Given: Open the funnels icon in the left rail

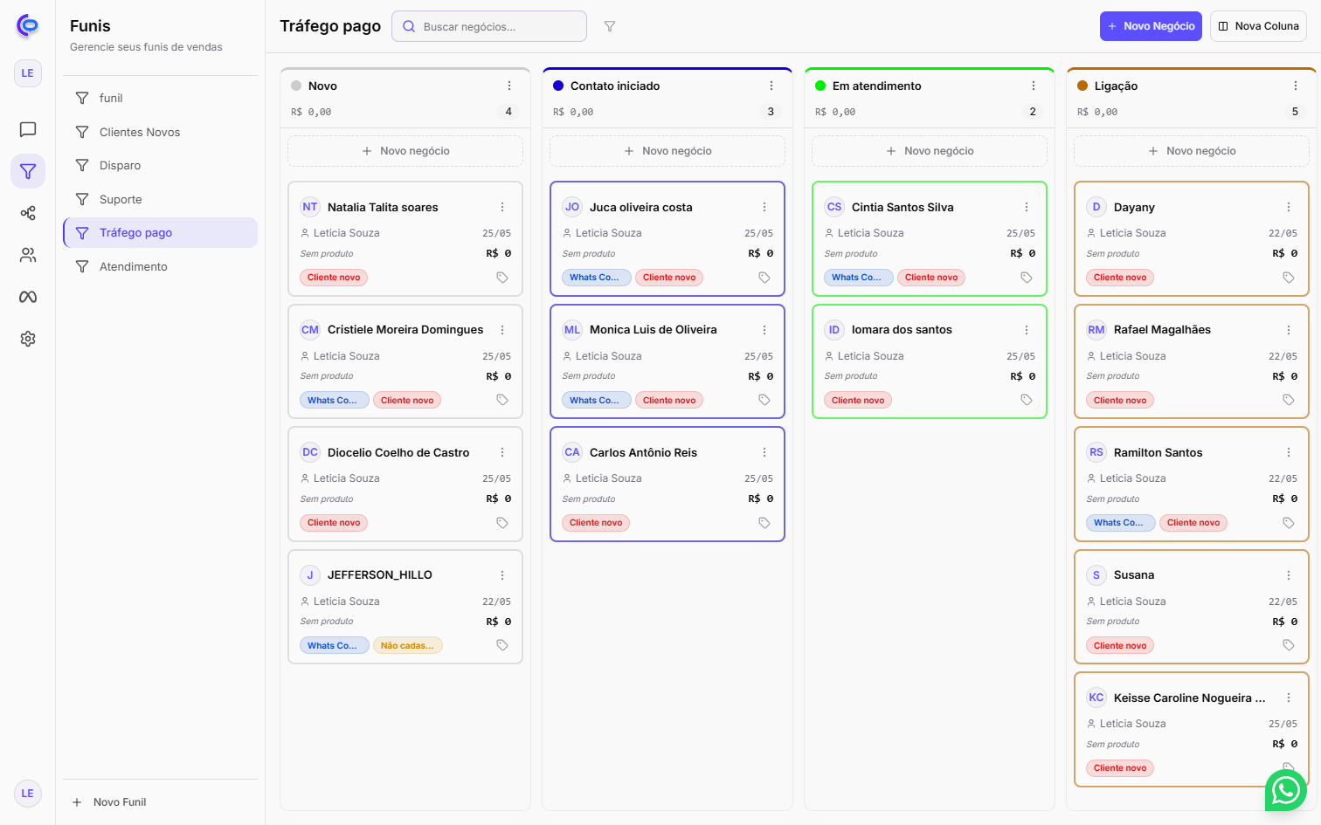Looking at the screenshot, I should pos(28,171).
